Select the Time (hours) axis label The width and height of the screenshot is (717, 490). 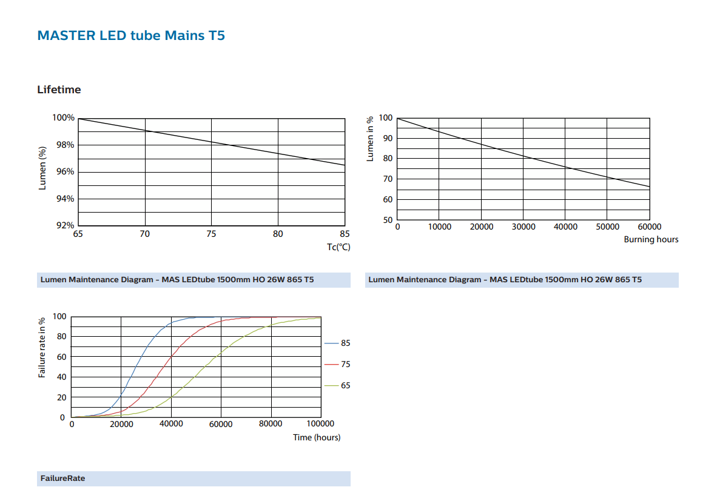317,437
